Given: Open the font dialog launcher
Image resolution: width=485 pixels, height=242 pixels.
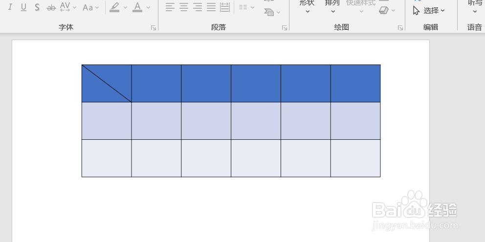Looking at the screenshot, I should point(154,28).
